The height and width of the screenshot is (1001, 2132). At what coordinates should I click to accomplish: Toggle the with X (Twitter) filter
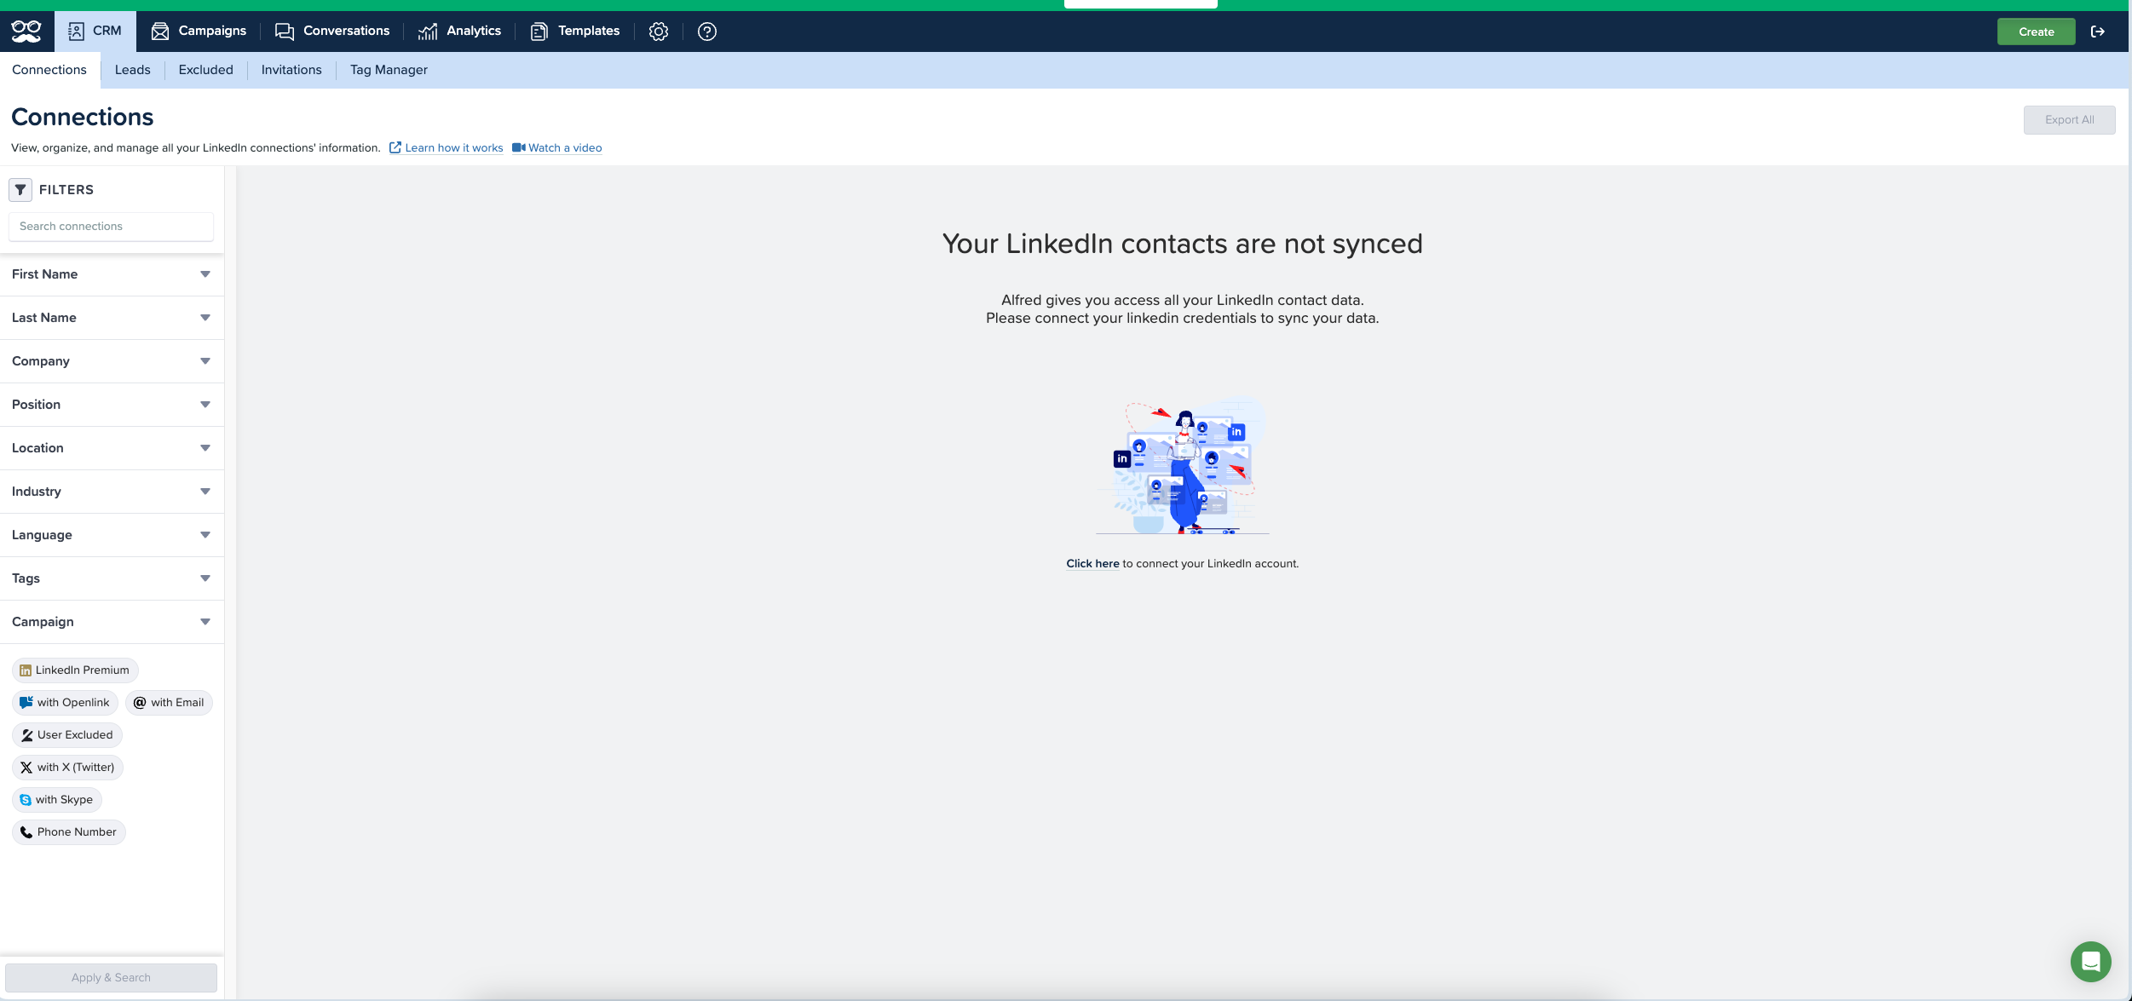point(67,768)
